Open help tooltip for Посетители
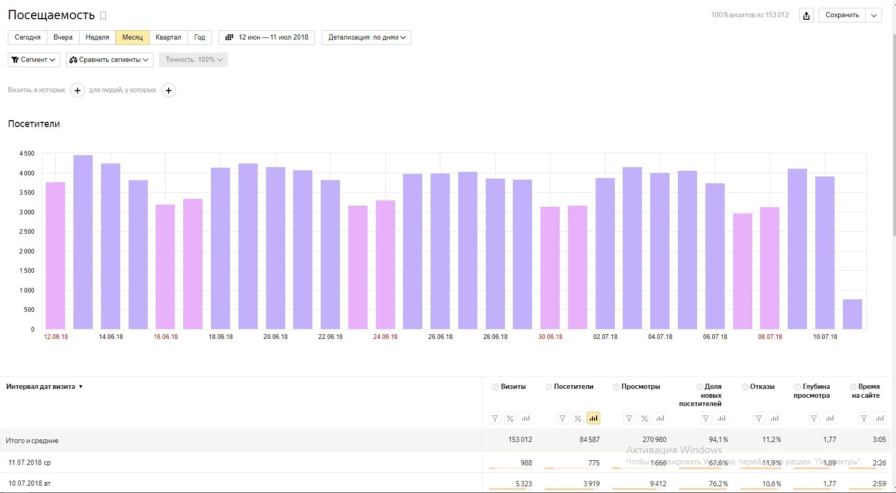896x493 pixels. point(549,387)
